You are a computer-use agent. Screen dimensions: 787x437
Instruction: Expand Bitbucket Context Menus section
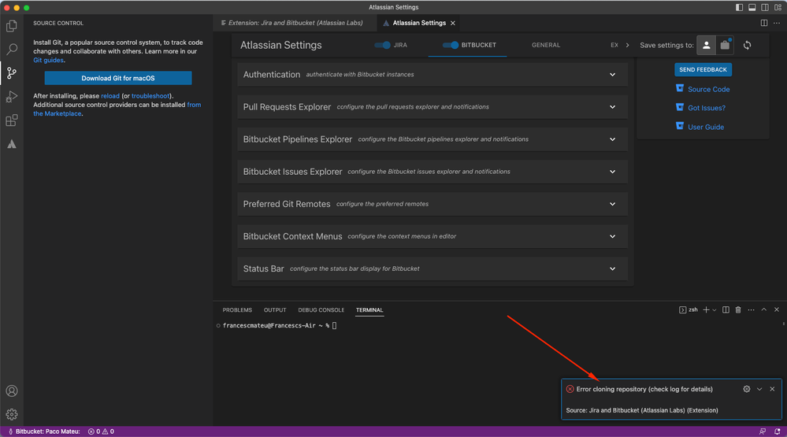pyautogui.click(x=432, y=236)
